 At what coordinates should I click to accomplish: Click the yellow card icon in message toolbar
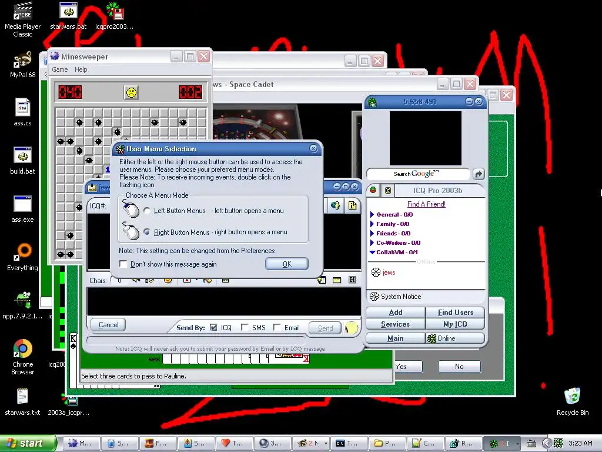click(x=337, y=280)
